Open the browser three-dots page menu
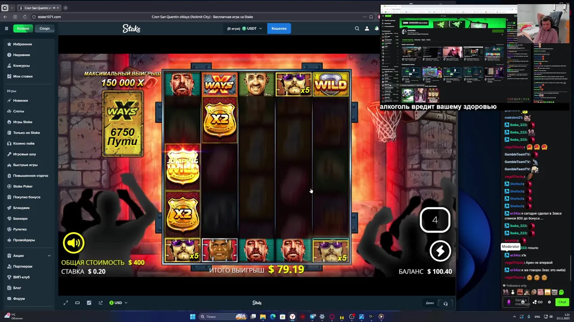This screenshot has height=322, width=574. pyautogui.click(x=365, y=17)
